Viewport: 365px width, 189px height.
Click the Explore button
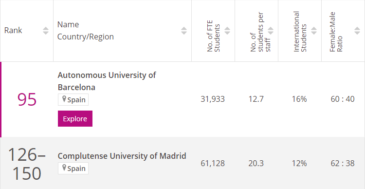[75, 119]
